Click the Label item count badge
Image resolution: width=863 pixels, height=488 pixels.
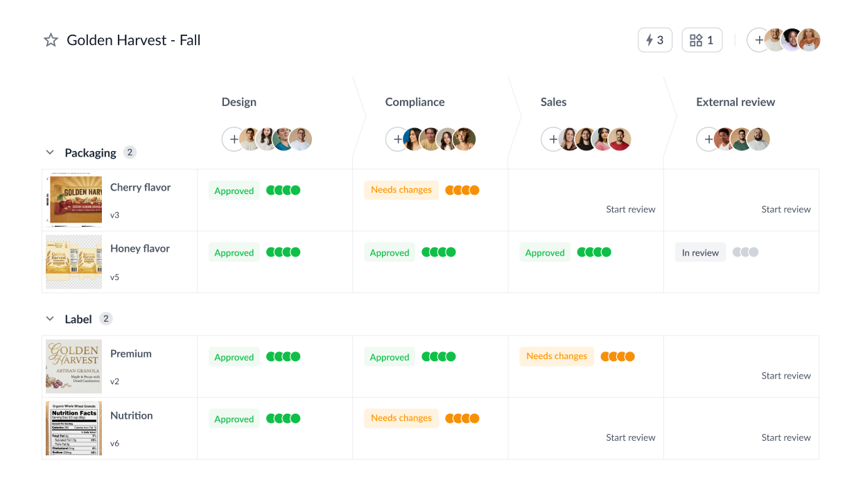pos(106,319)
